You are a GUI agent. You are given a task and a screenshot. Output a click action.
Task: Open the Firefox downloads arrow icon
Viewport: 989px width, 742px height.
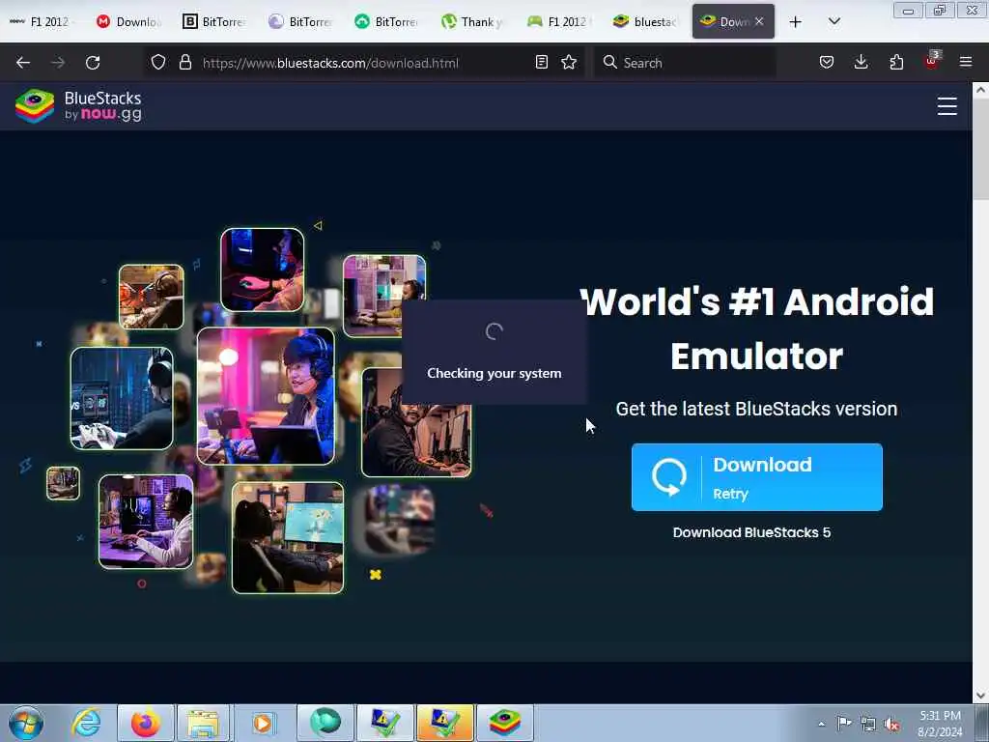tap(861, 62)
